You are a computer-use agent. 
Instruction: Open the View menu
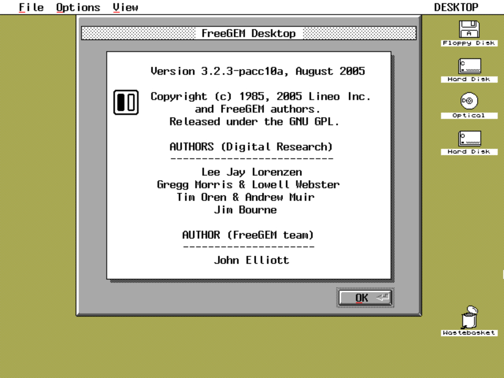click(125, 7)
